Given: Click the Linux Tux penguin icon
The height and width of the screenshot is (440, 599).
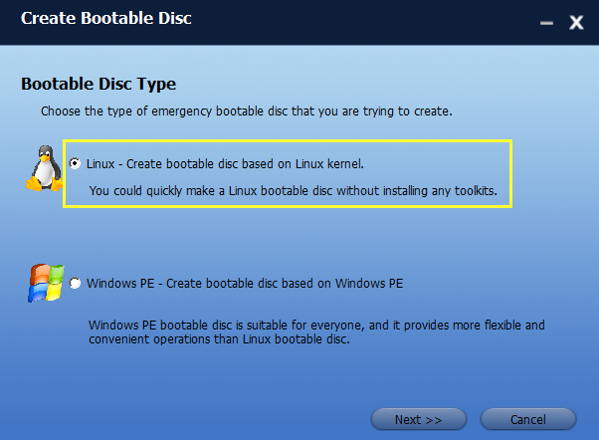Looking at the screenshot, I should pyautogui.click(x=42, y=168).
